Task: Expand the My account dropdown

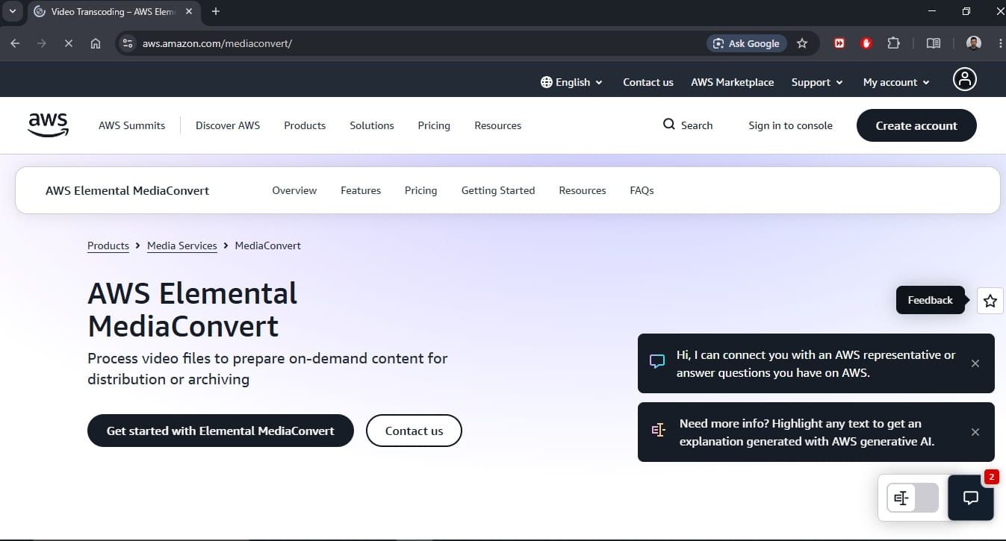Action: 896,82
